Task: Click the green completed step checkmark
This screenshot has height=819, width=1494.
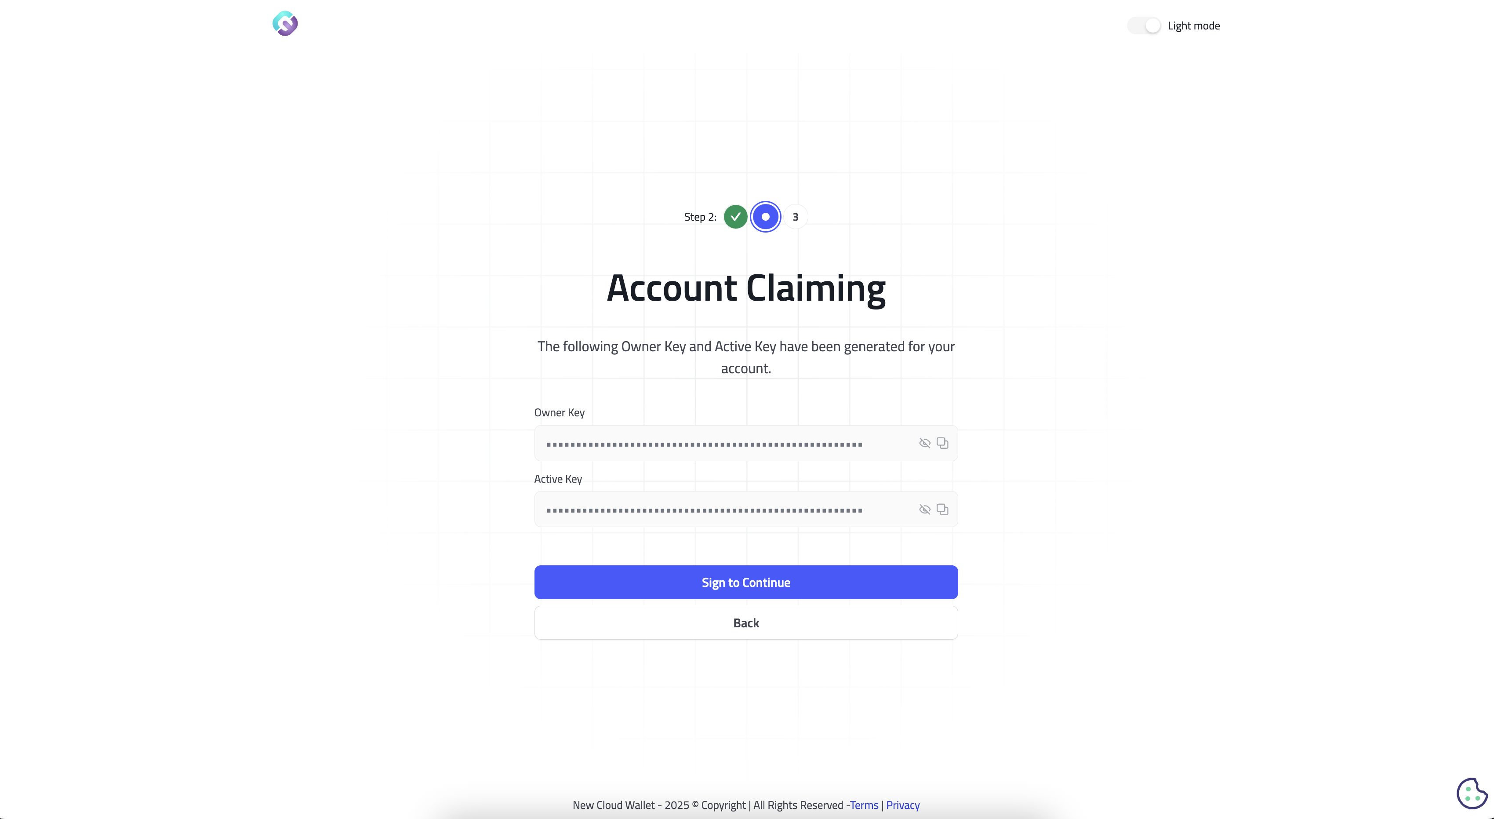Action: pos(735,216)
